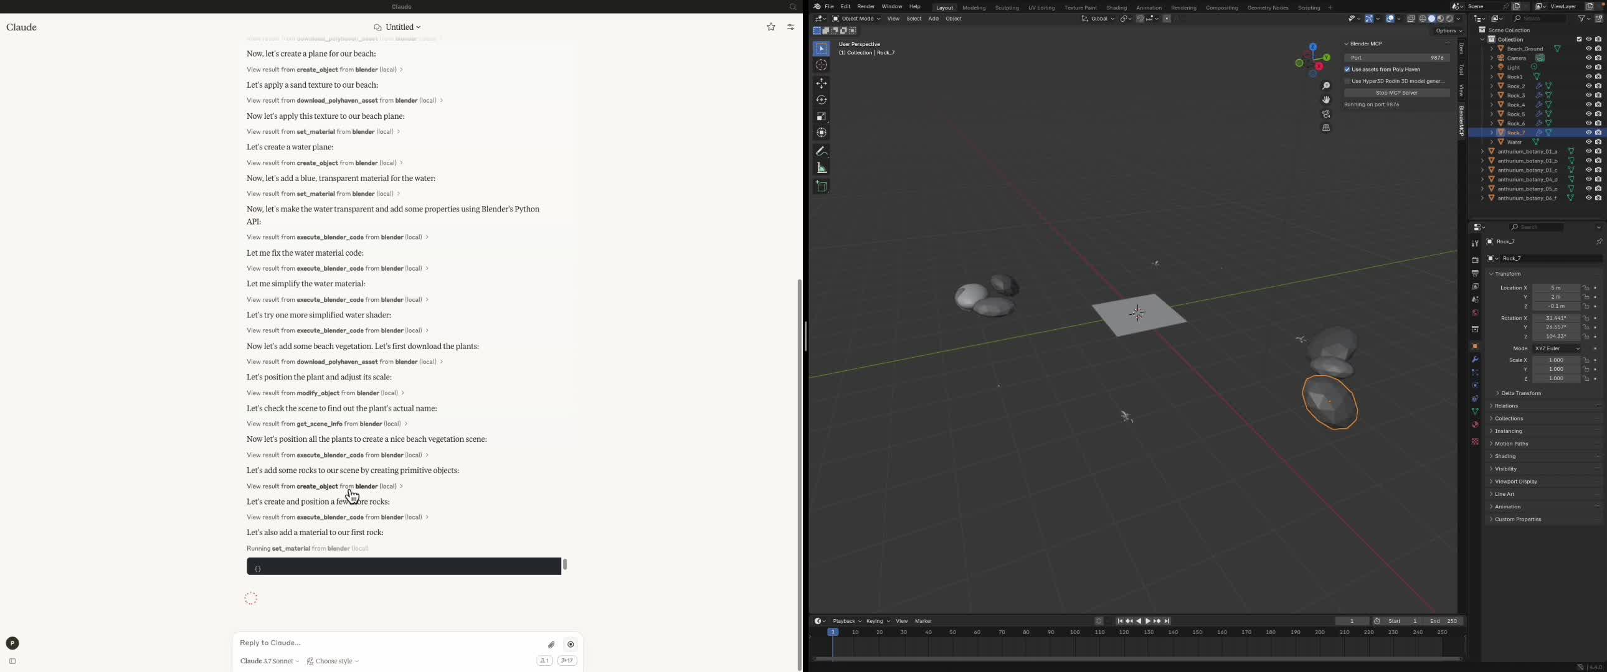Open the rotation Mode dropdown showing XYZ Euler
Screen dimensions: 1607x672
tap(1558, 348)
